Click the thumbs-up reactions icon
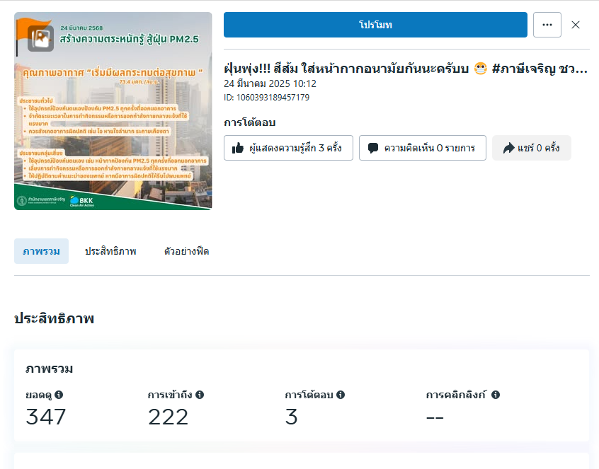This screenshot has width=599, height=469. 238,148
